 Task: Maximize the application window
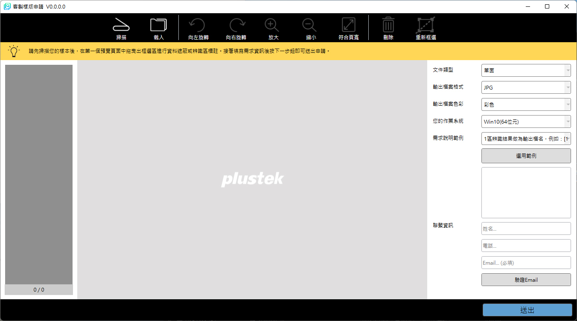click(x=547, y=6)
